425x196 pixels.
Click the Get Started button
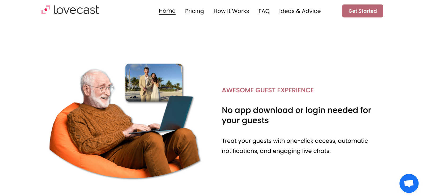(x=363, y=11)
